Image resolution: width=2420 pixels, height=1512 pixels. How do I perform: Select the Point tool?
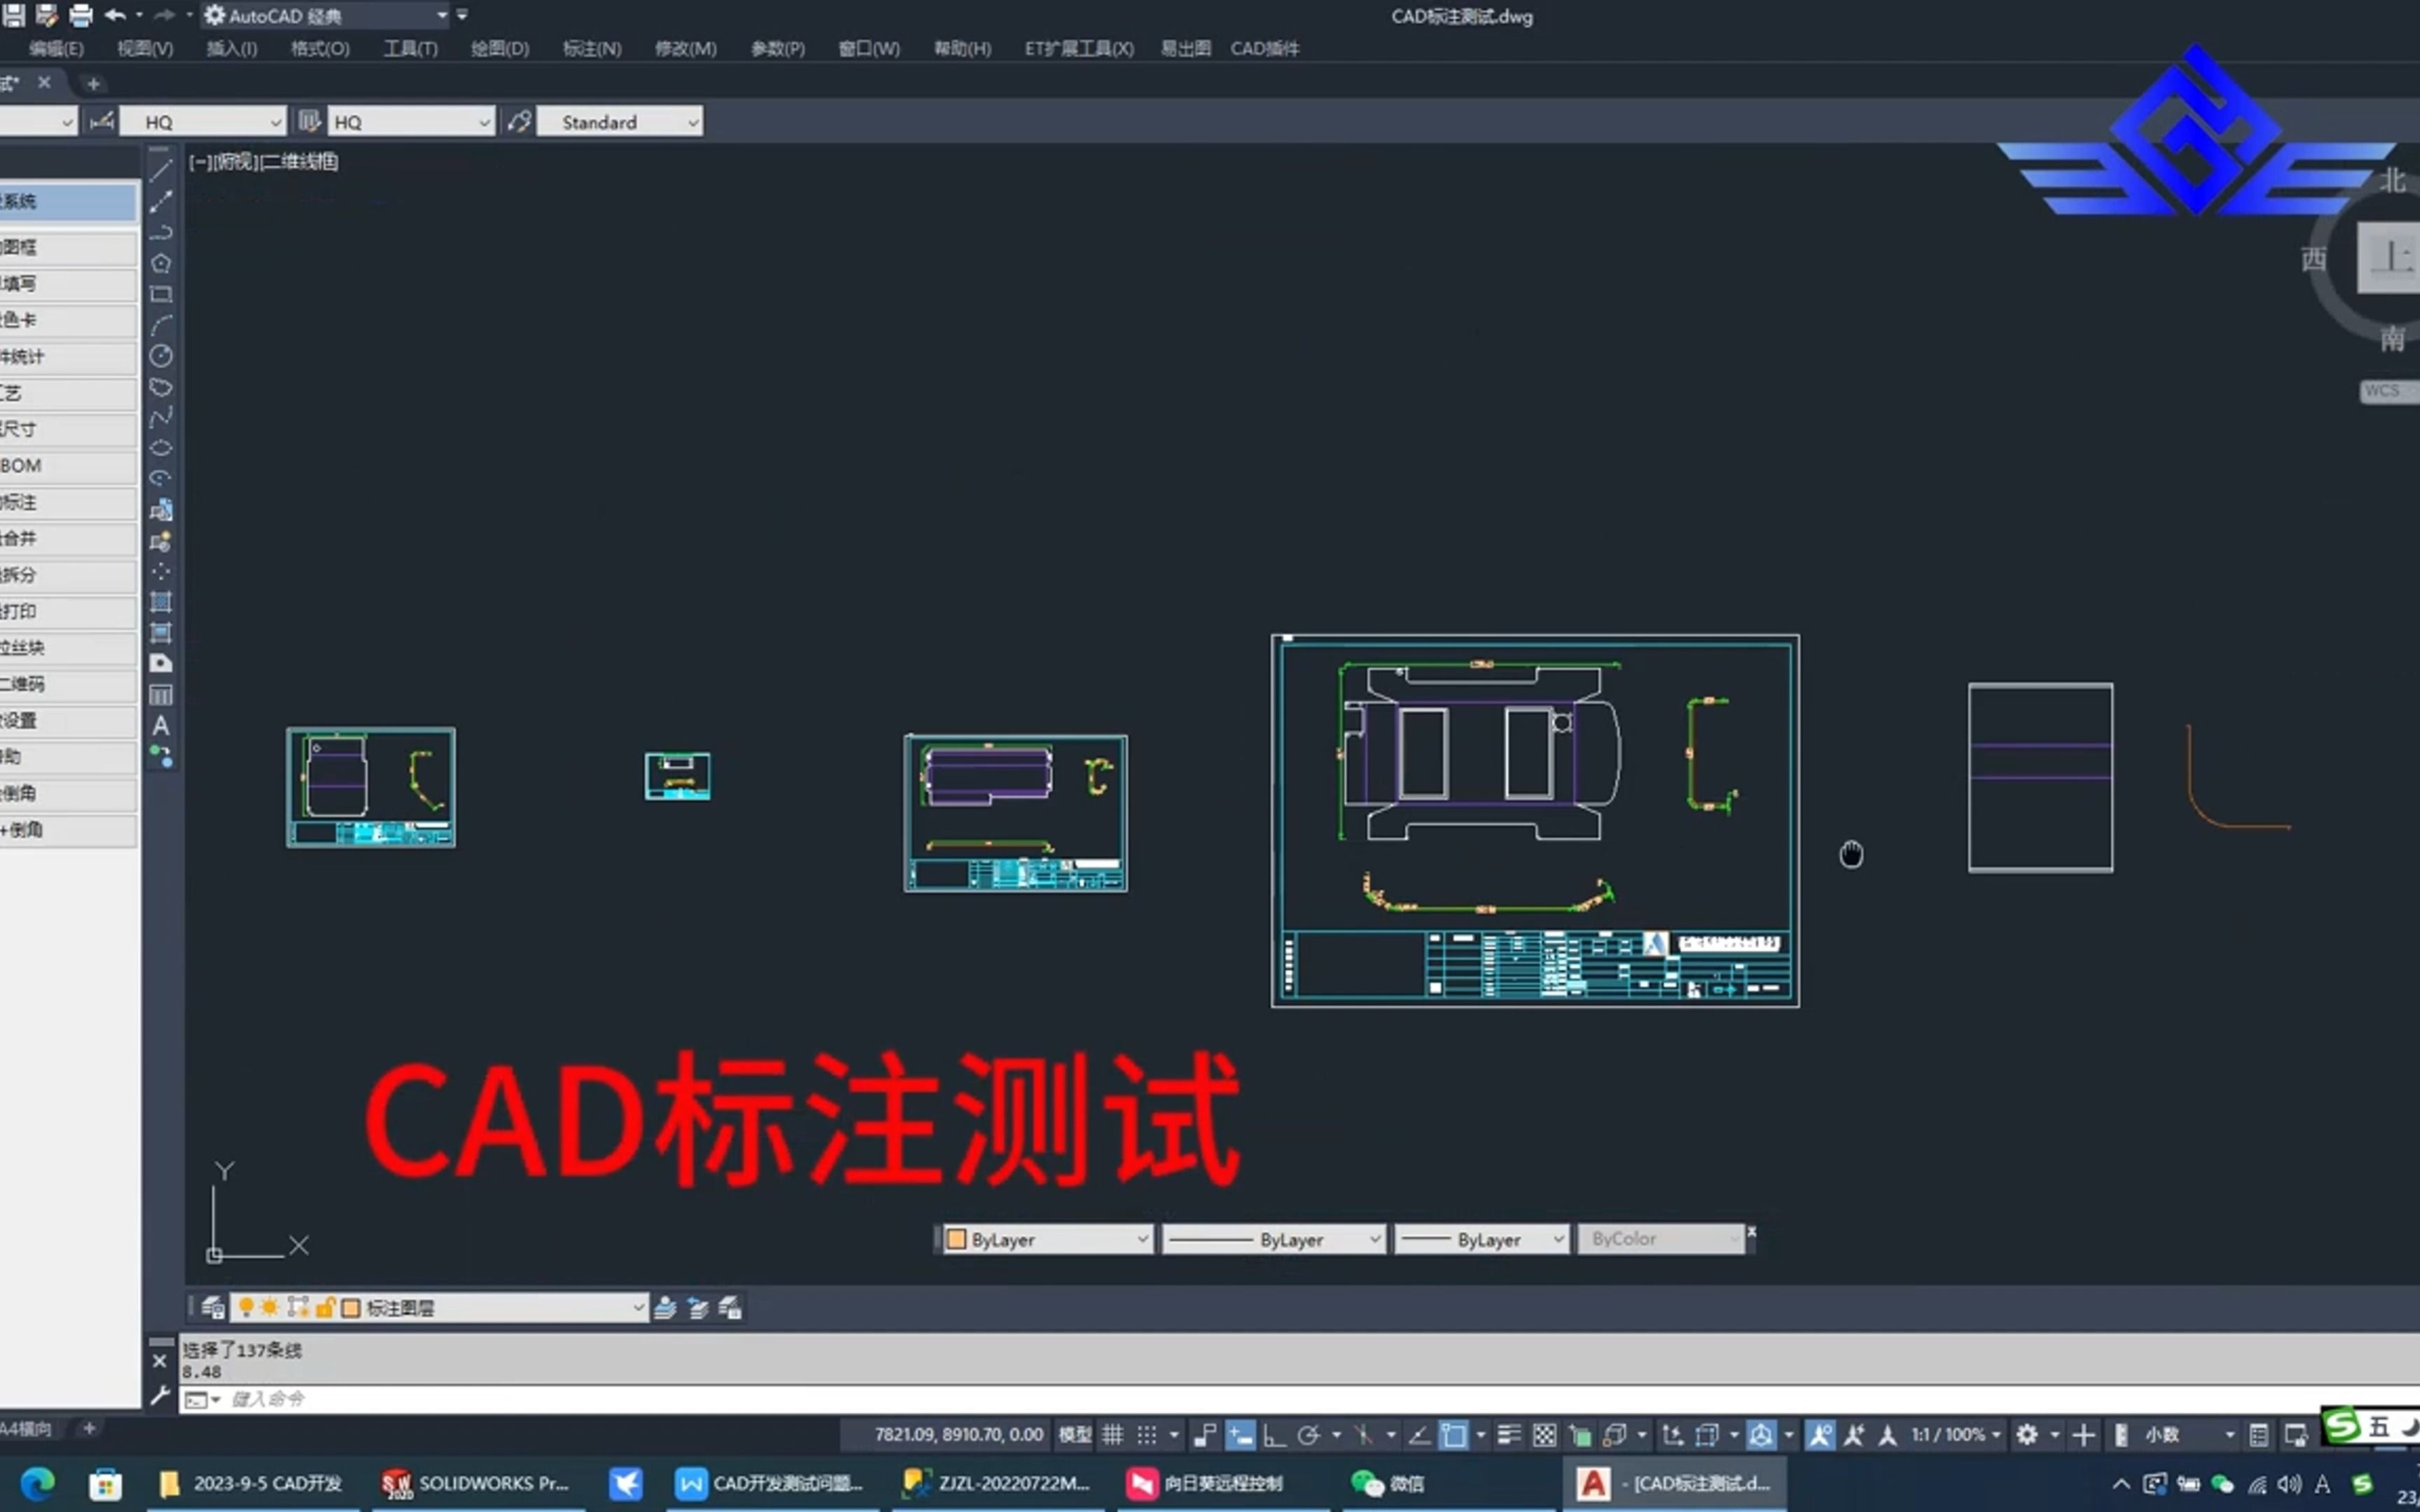[x=161, y=571]
